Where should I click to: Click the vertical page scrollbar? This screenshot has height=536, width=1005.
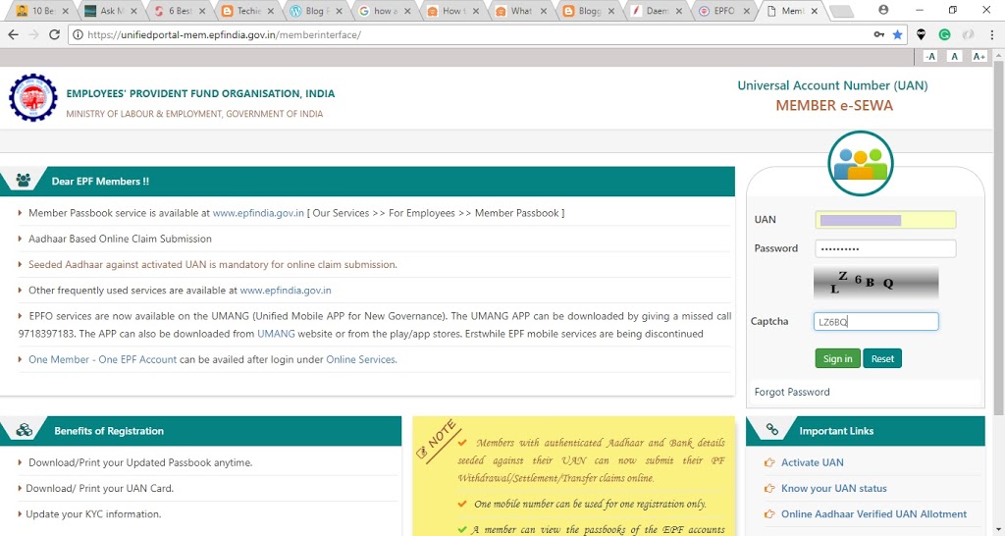click(x=998, y=238)
